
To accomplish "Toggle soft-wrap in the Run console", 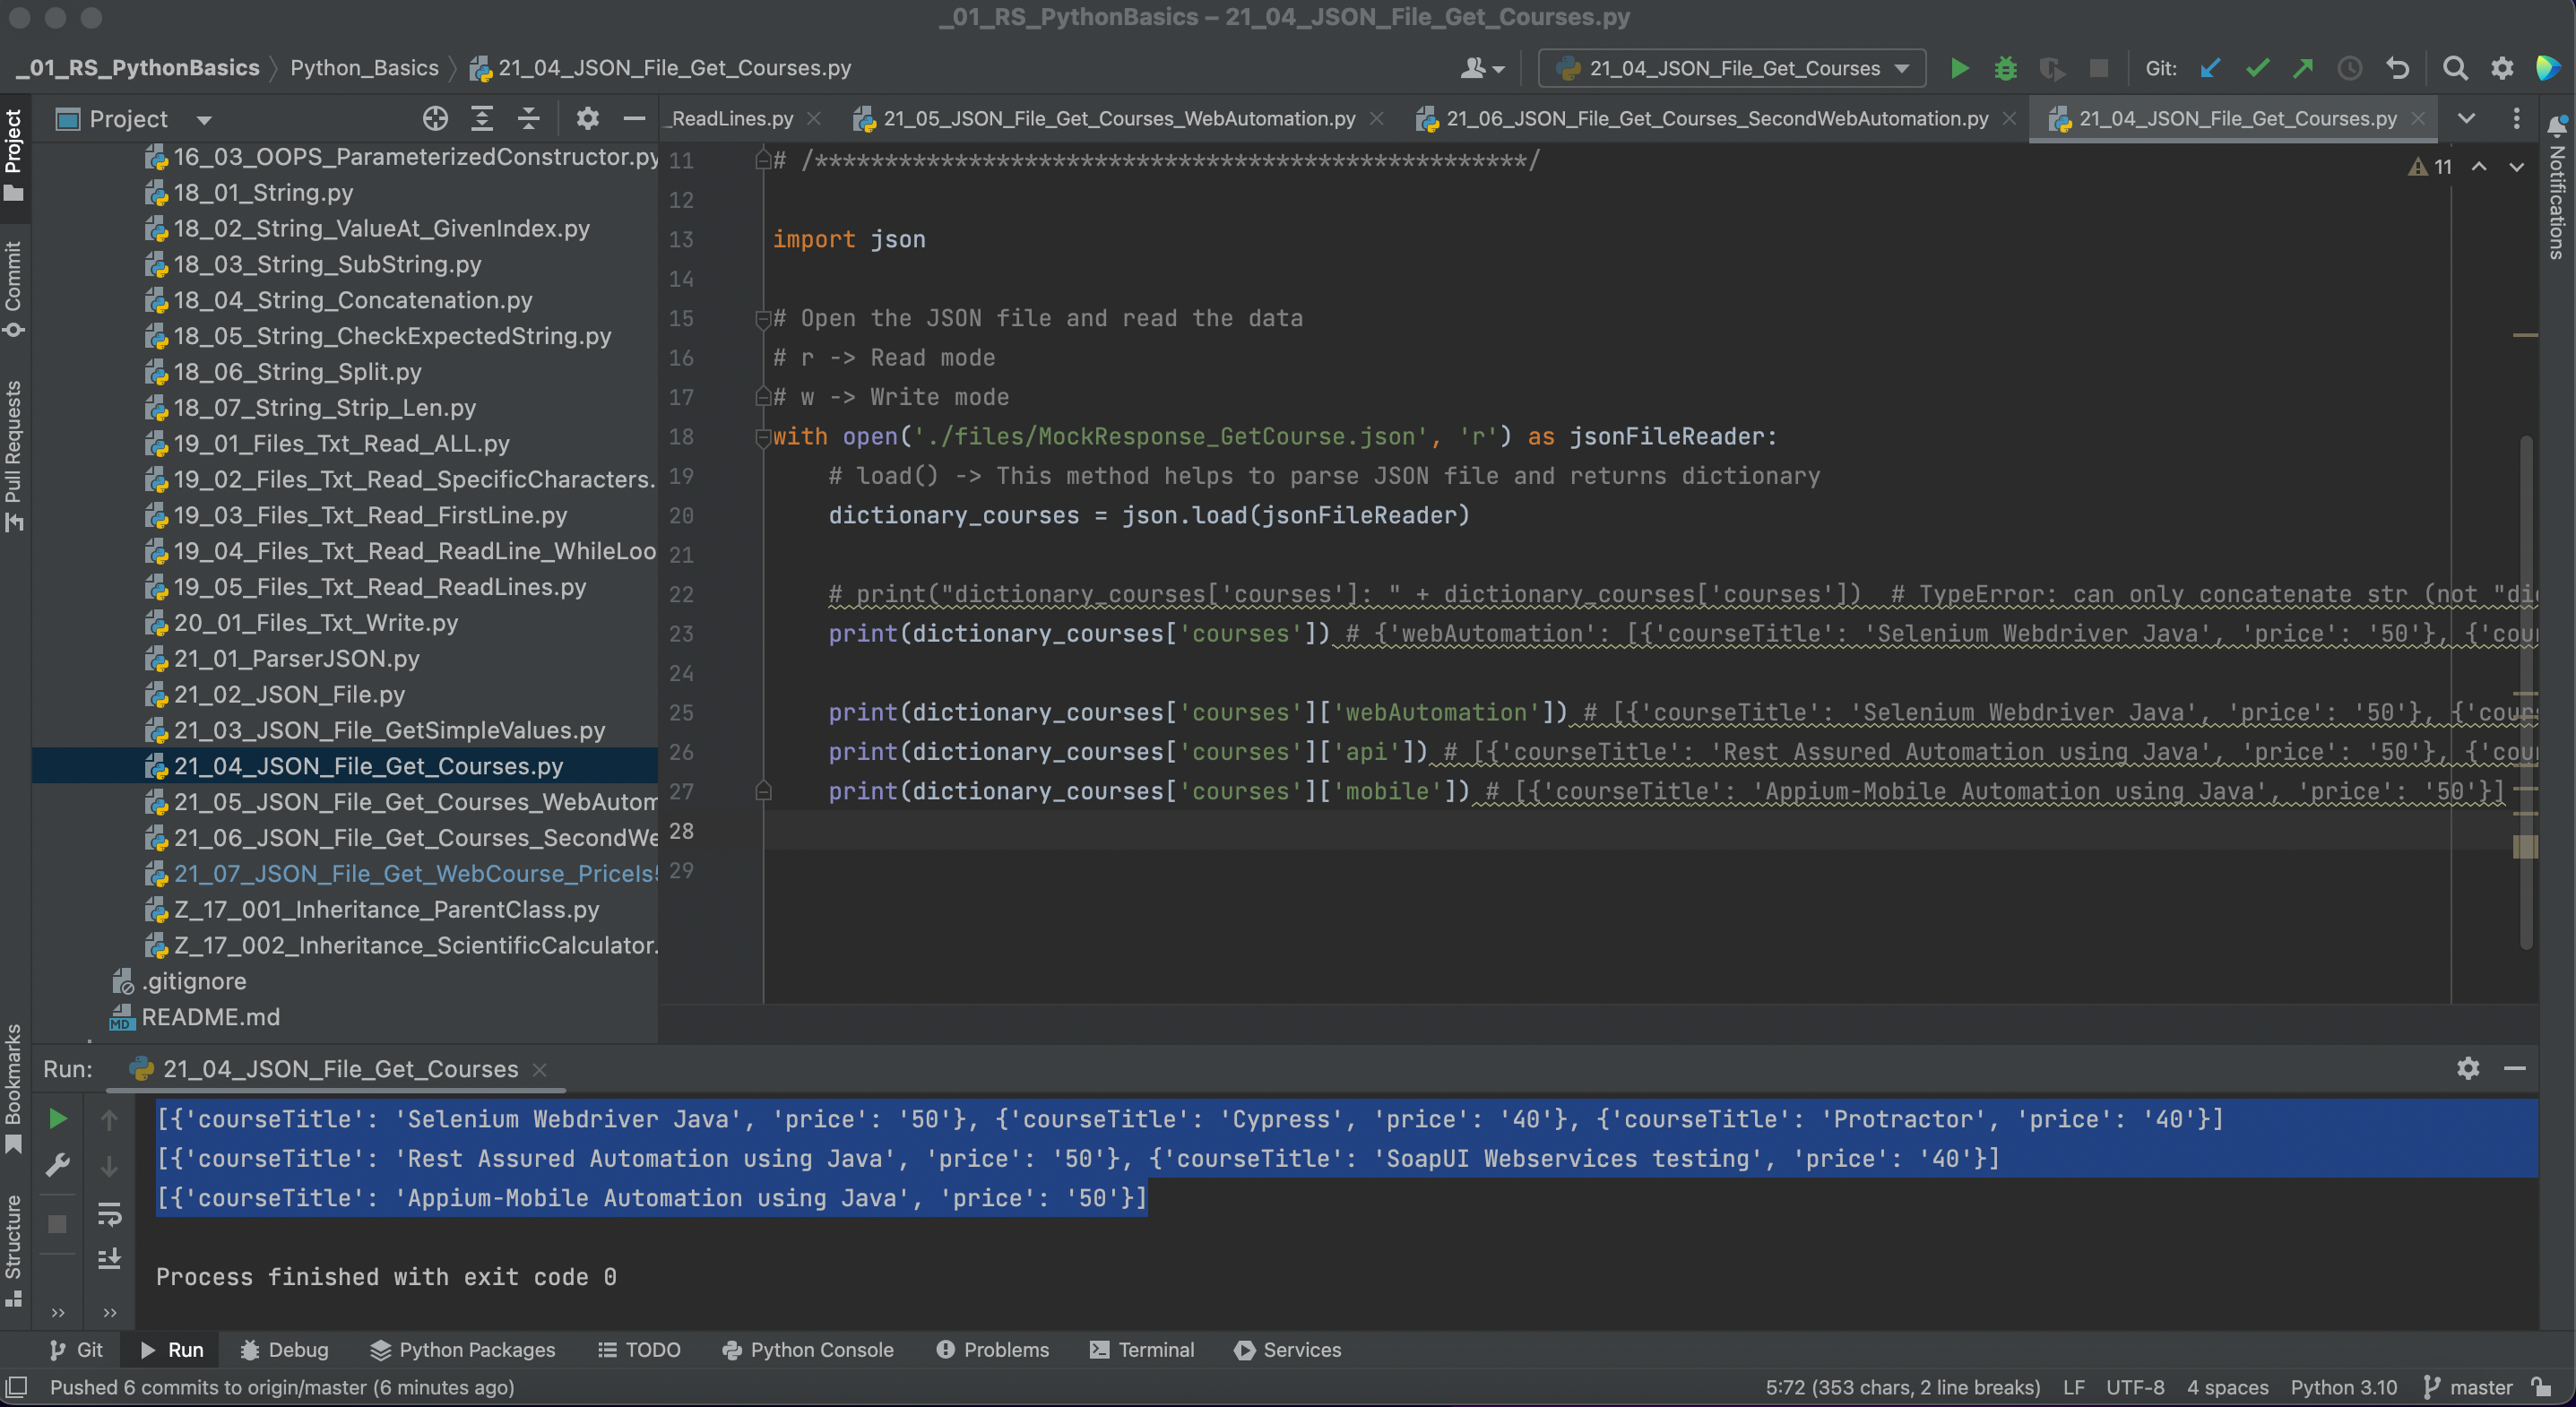I will pyautogui.click(x=109, y=1214).
